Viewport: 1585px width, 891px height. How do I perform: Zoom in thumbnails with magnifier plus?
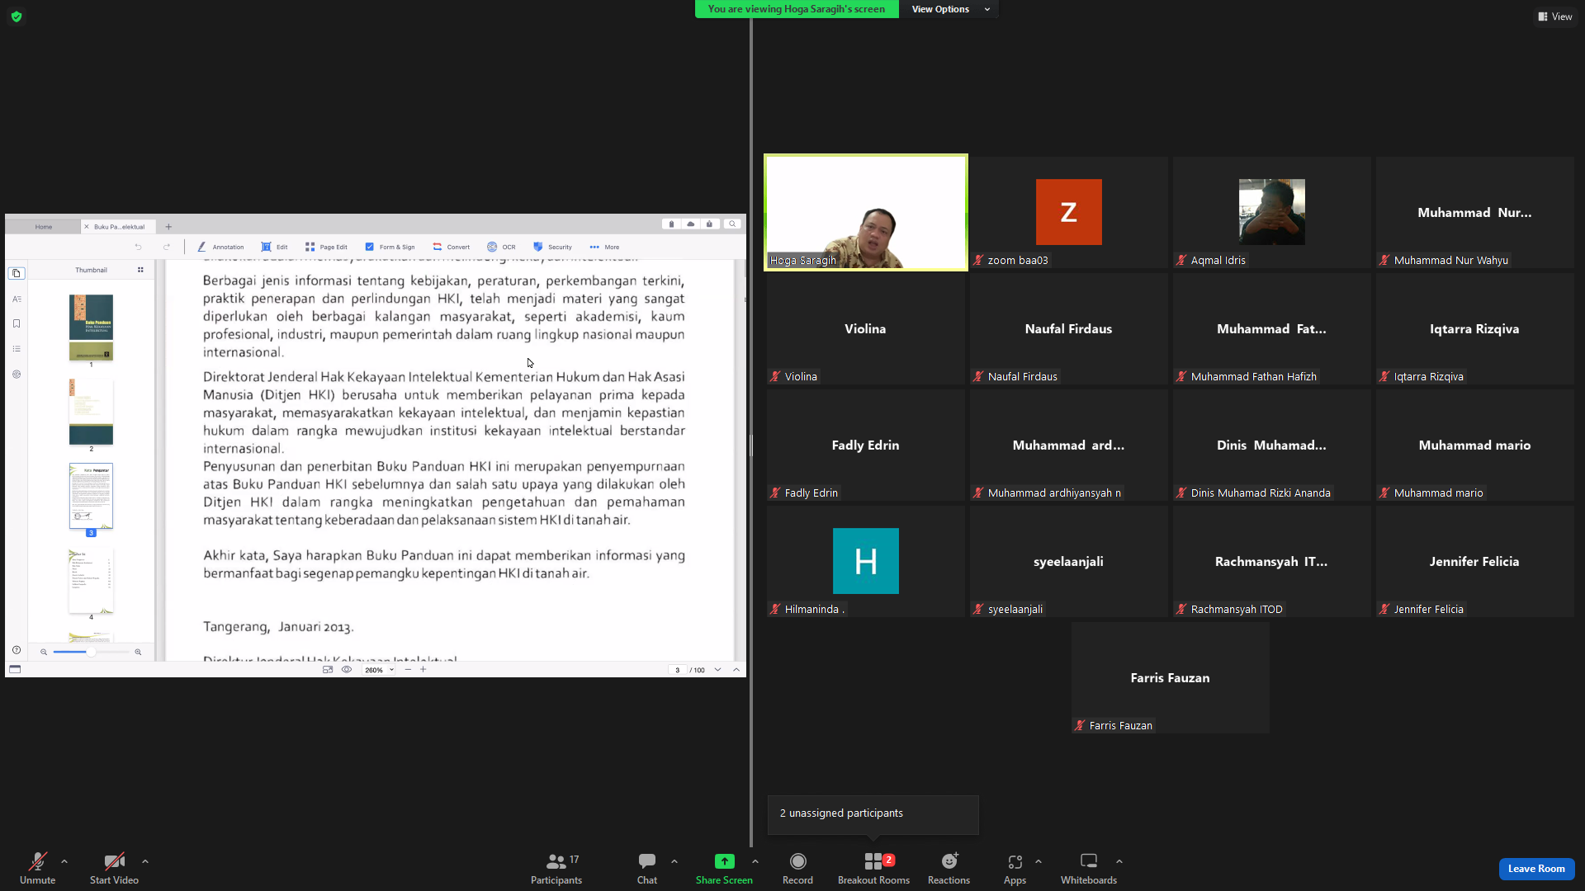pyautogui.click(x=138, y=652)
